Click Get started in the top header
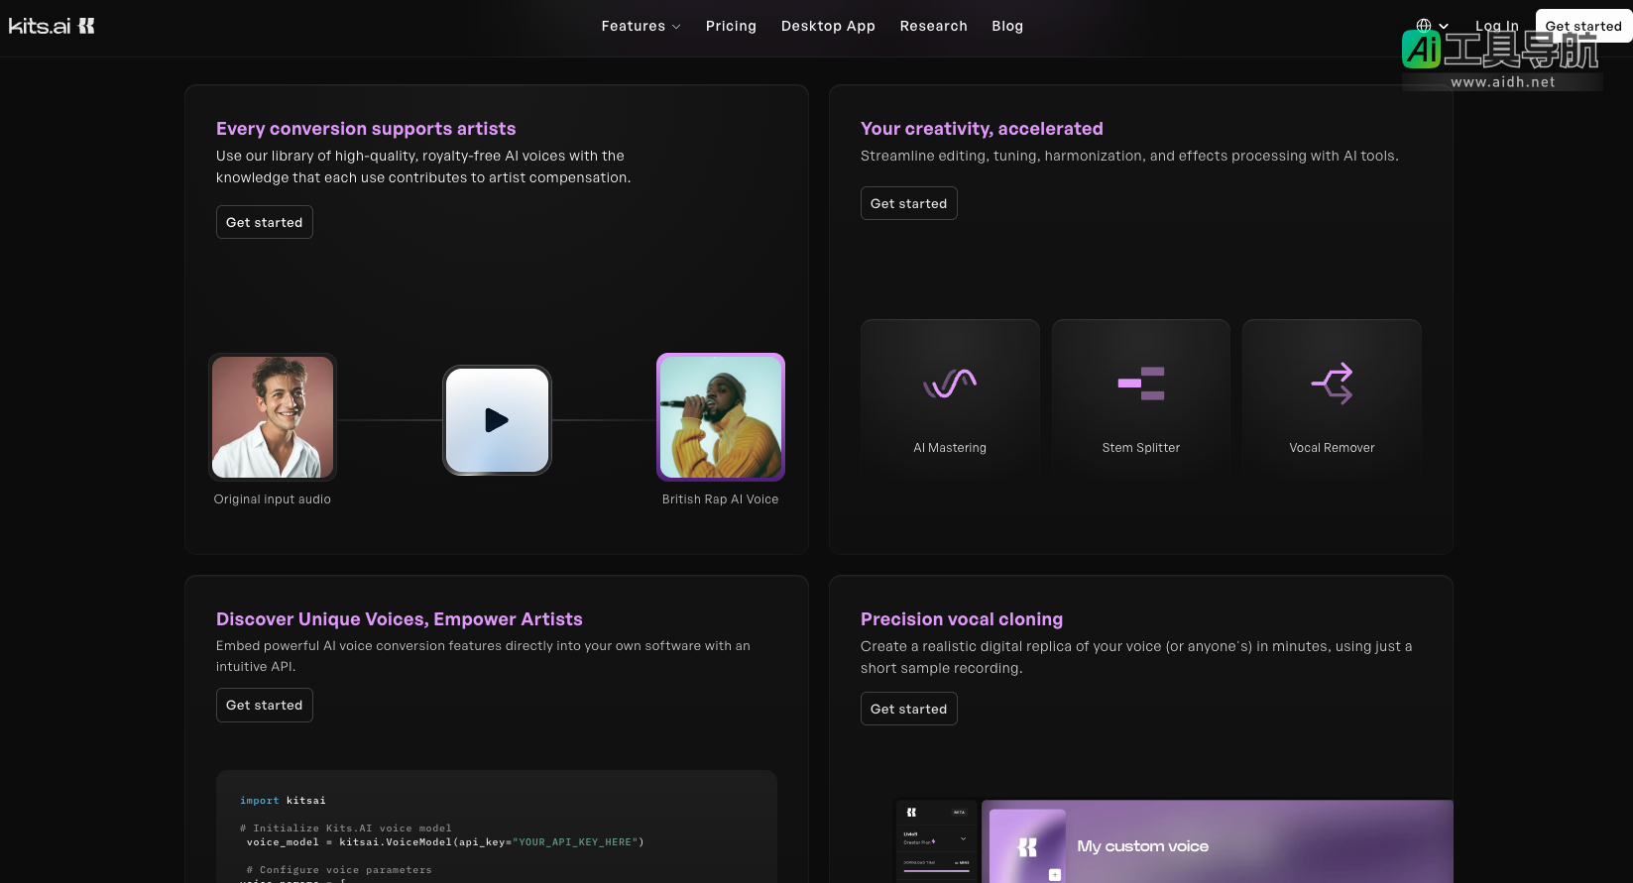Viewport: 1633px width, 883px height. click(1582, 26)
